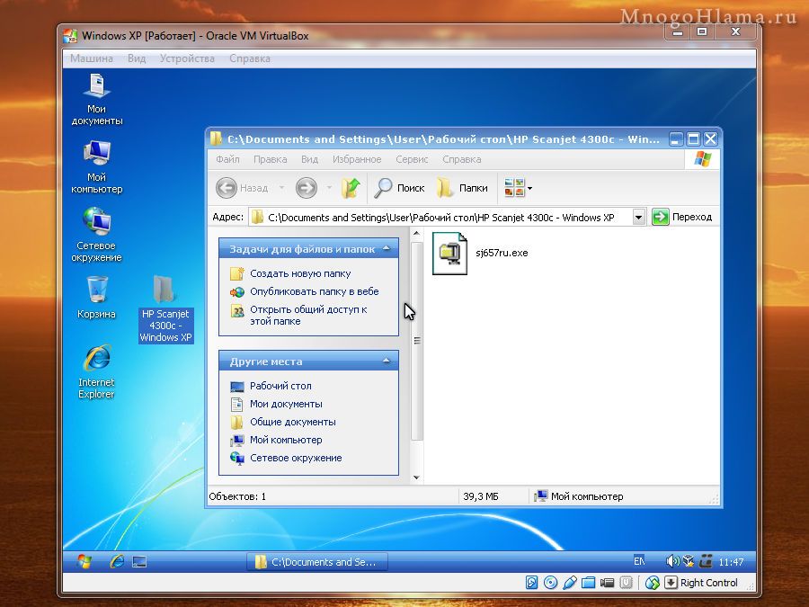Click the task pane scrollbar thumb
This screenshot has height=607, width=809.
pyautogui.click(x=417, y=341)
